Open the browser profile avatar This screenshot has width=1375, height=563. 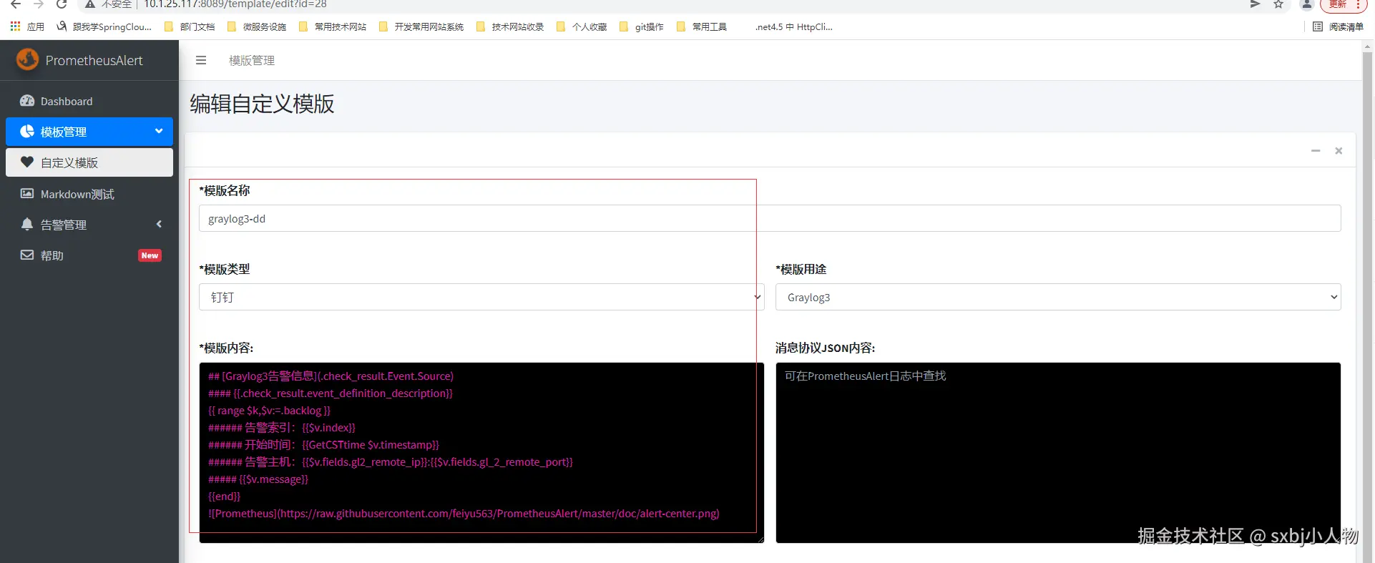[1306, 4]
